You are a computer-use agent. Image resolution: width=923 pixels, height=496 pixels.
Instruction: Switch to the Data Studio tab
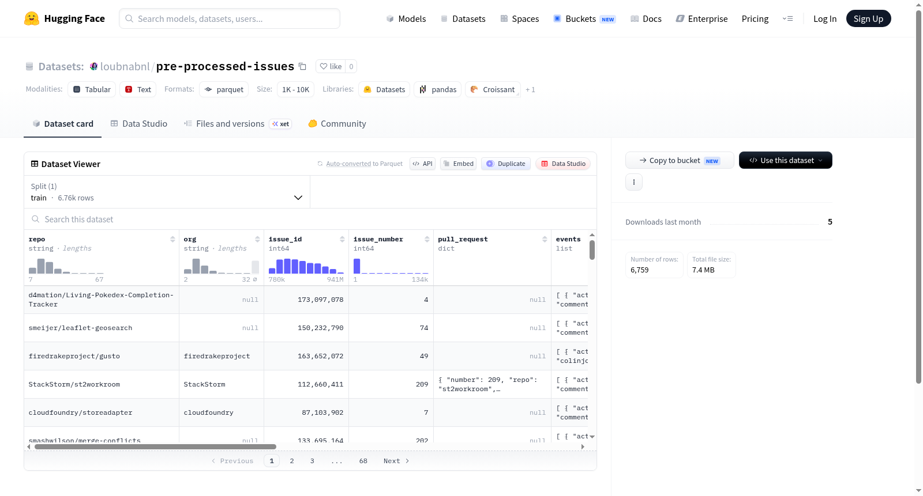click(139, 124)
